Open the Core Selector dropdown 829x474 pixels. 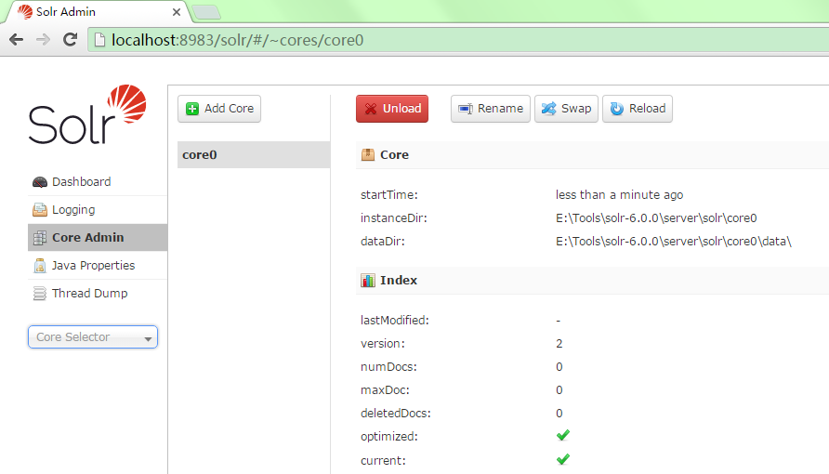tap(93, 337)
